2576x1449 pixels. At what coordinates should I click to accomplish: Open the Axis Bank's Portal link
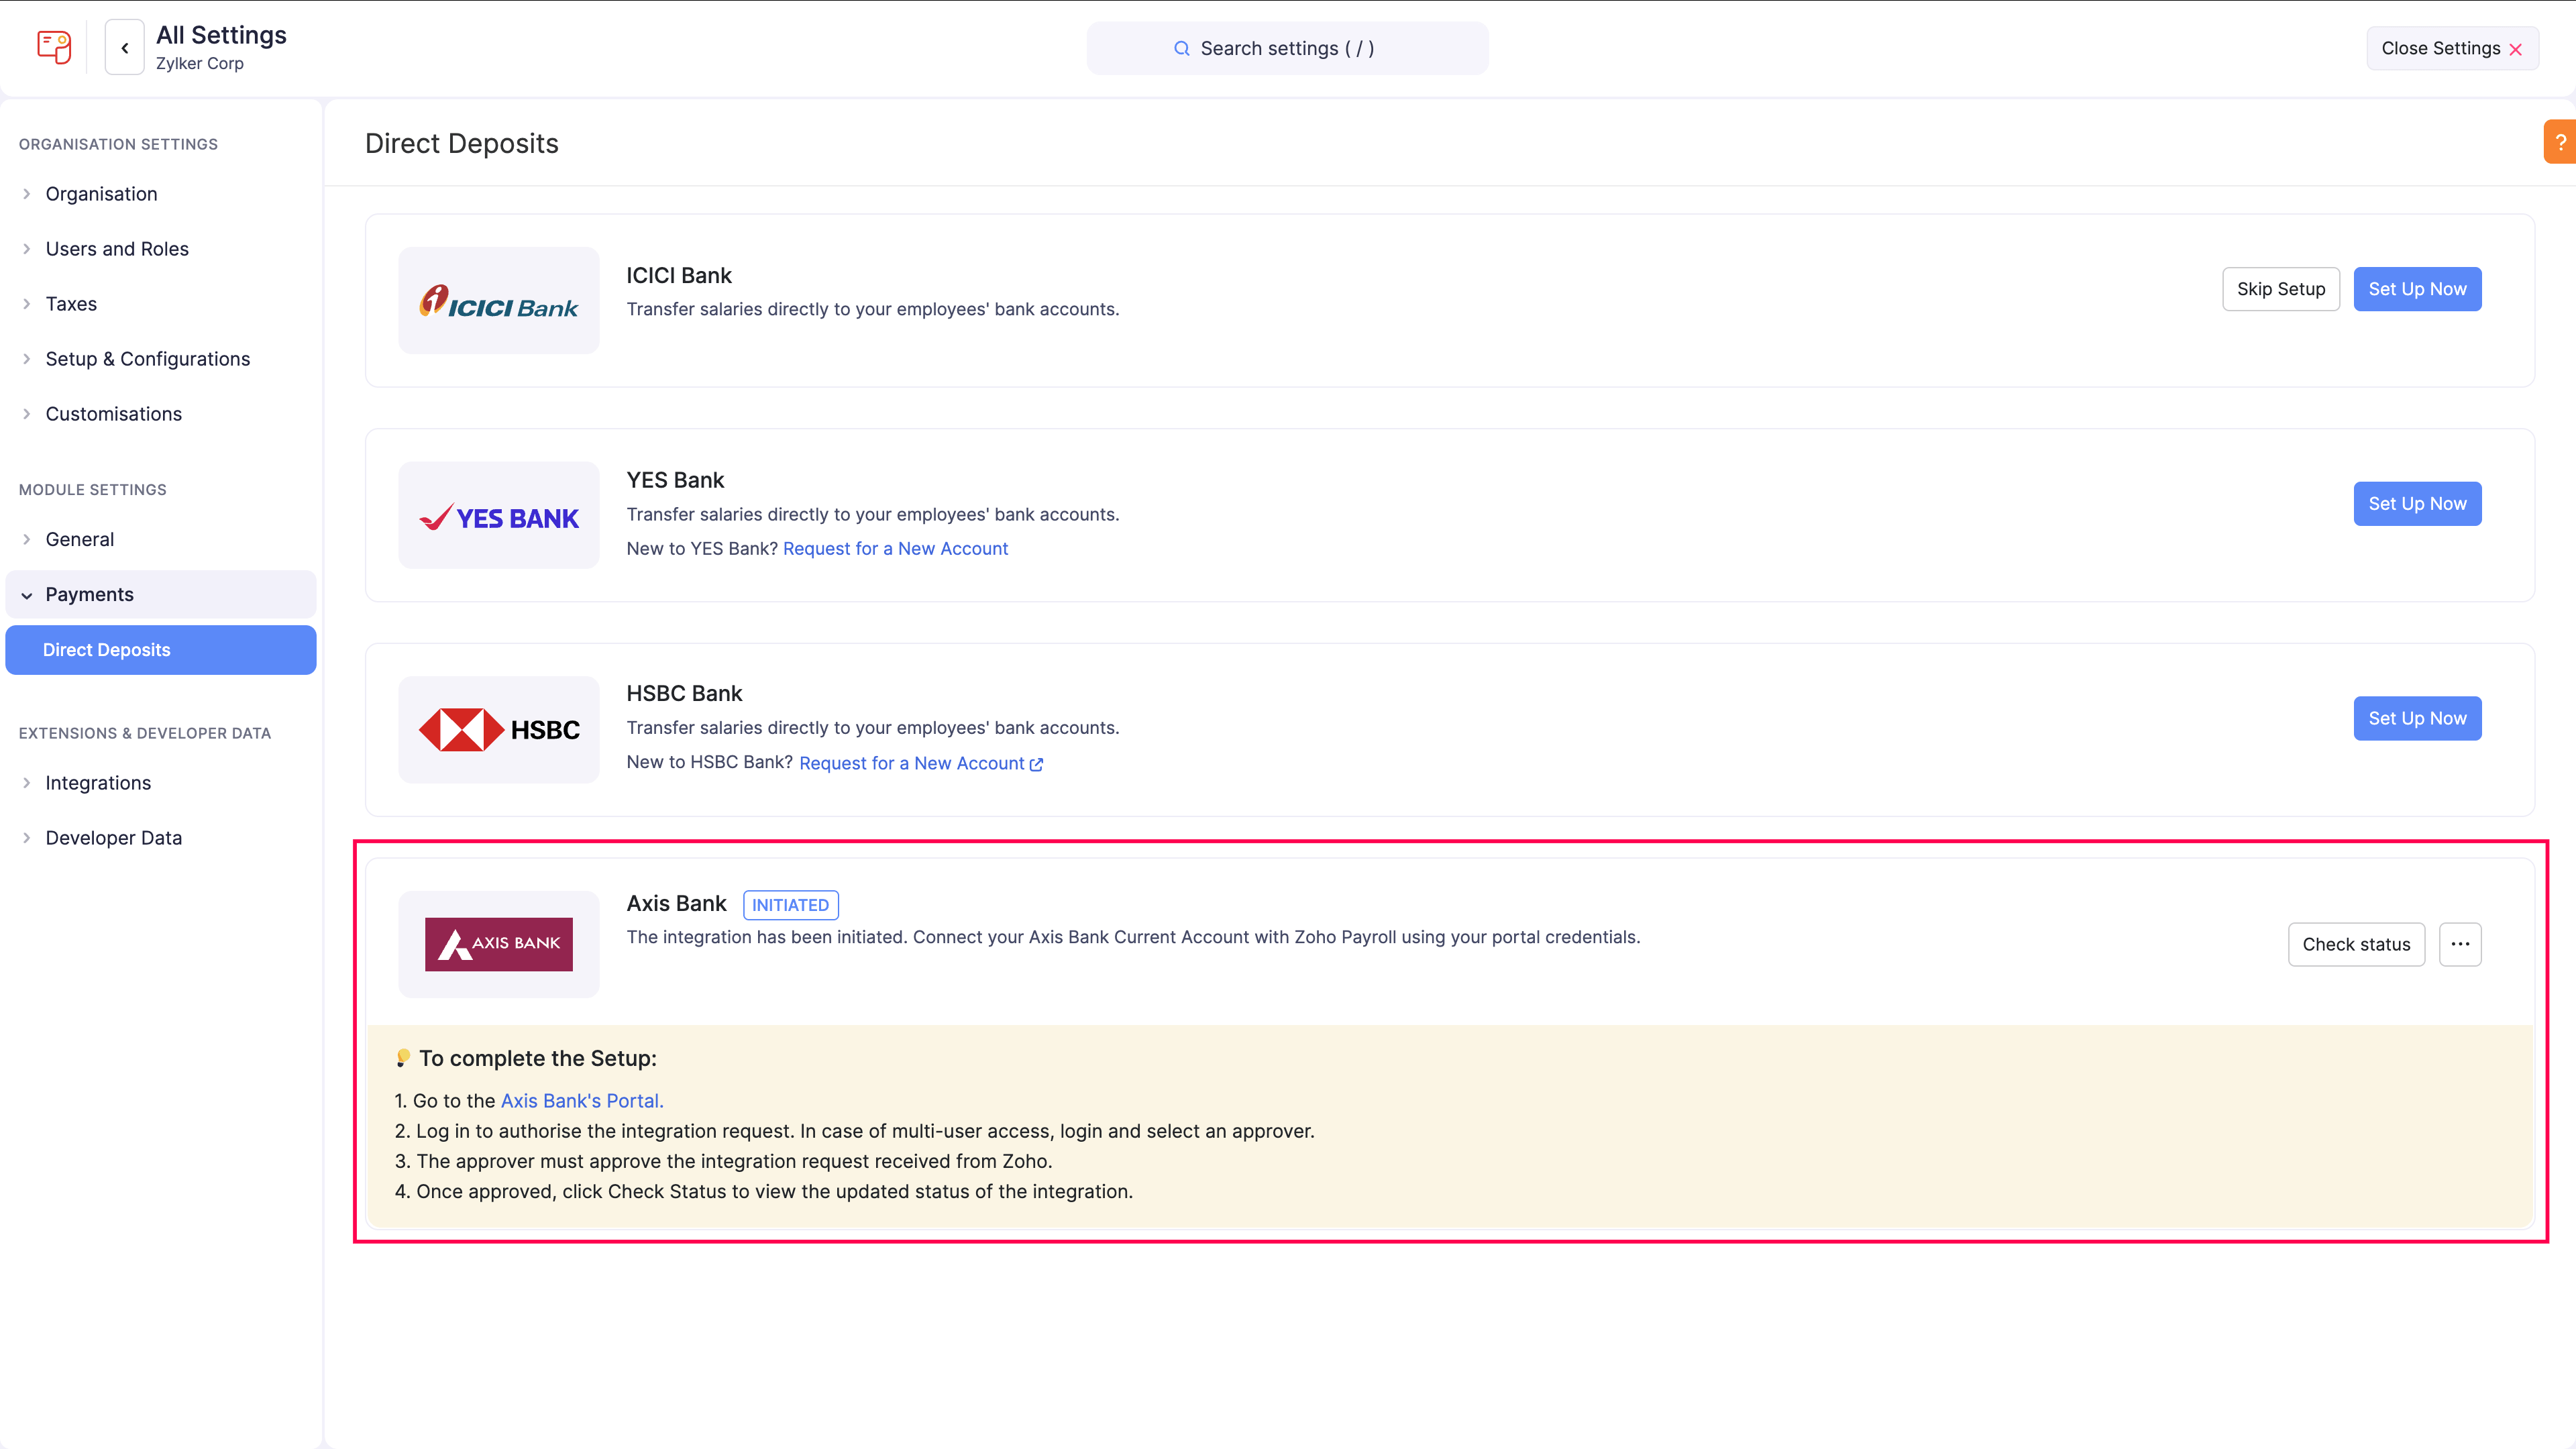click(x=582, y=1101)
